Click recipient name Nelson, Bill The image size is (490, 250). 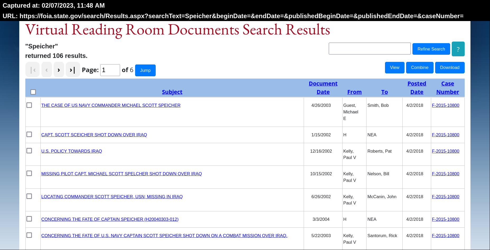[x=378, y=174]
